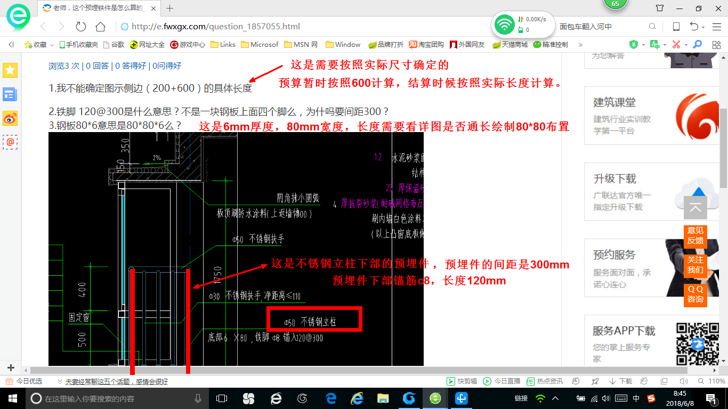Viewport: 728px width, 409px height.
Task: Open the 网址大全 bookmark
Action: pyautogui.click(x=148, y=45)
